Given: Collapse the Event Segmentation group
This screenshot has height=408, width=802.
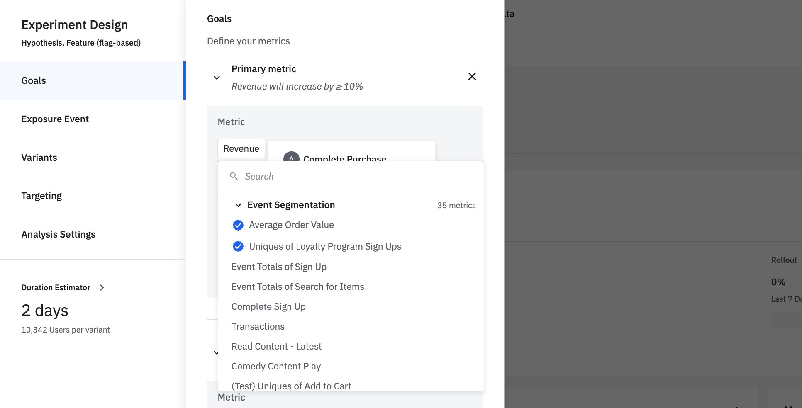Looking at the screenshot, I should tap(238, 205).
